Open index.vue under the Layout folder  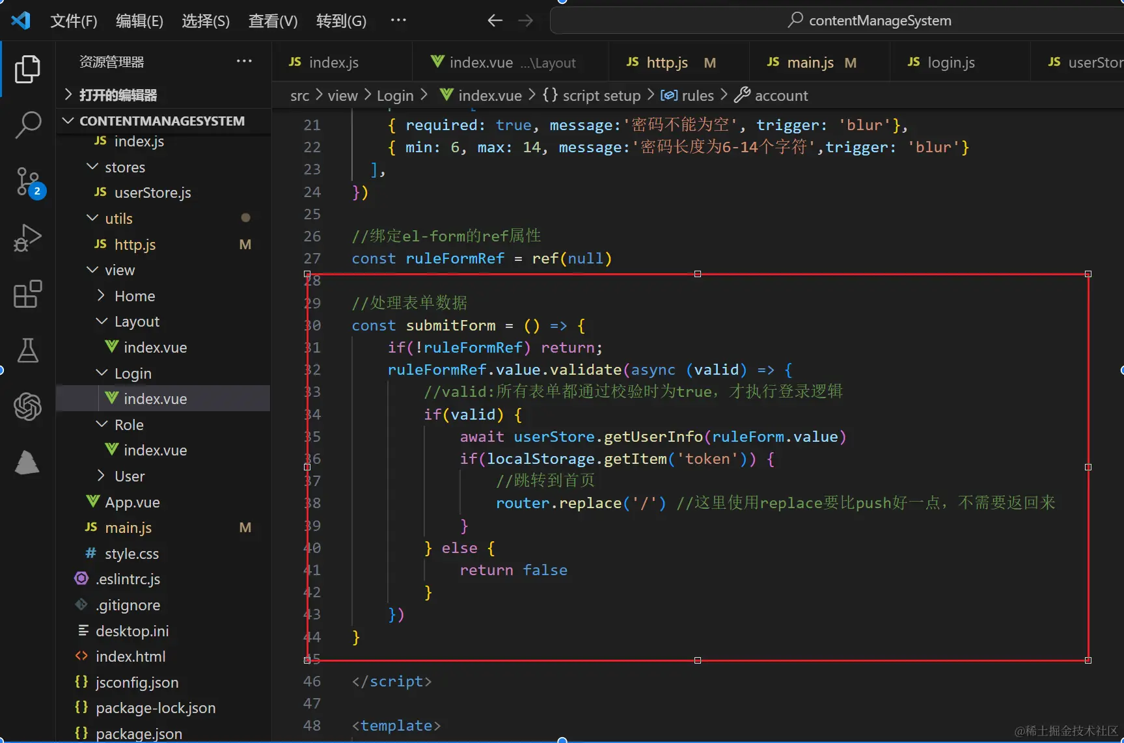(x=163, y=347)
